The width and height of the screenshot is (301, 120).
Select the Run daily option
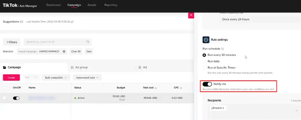pos(204,61)
